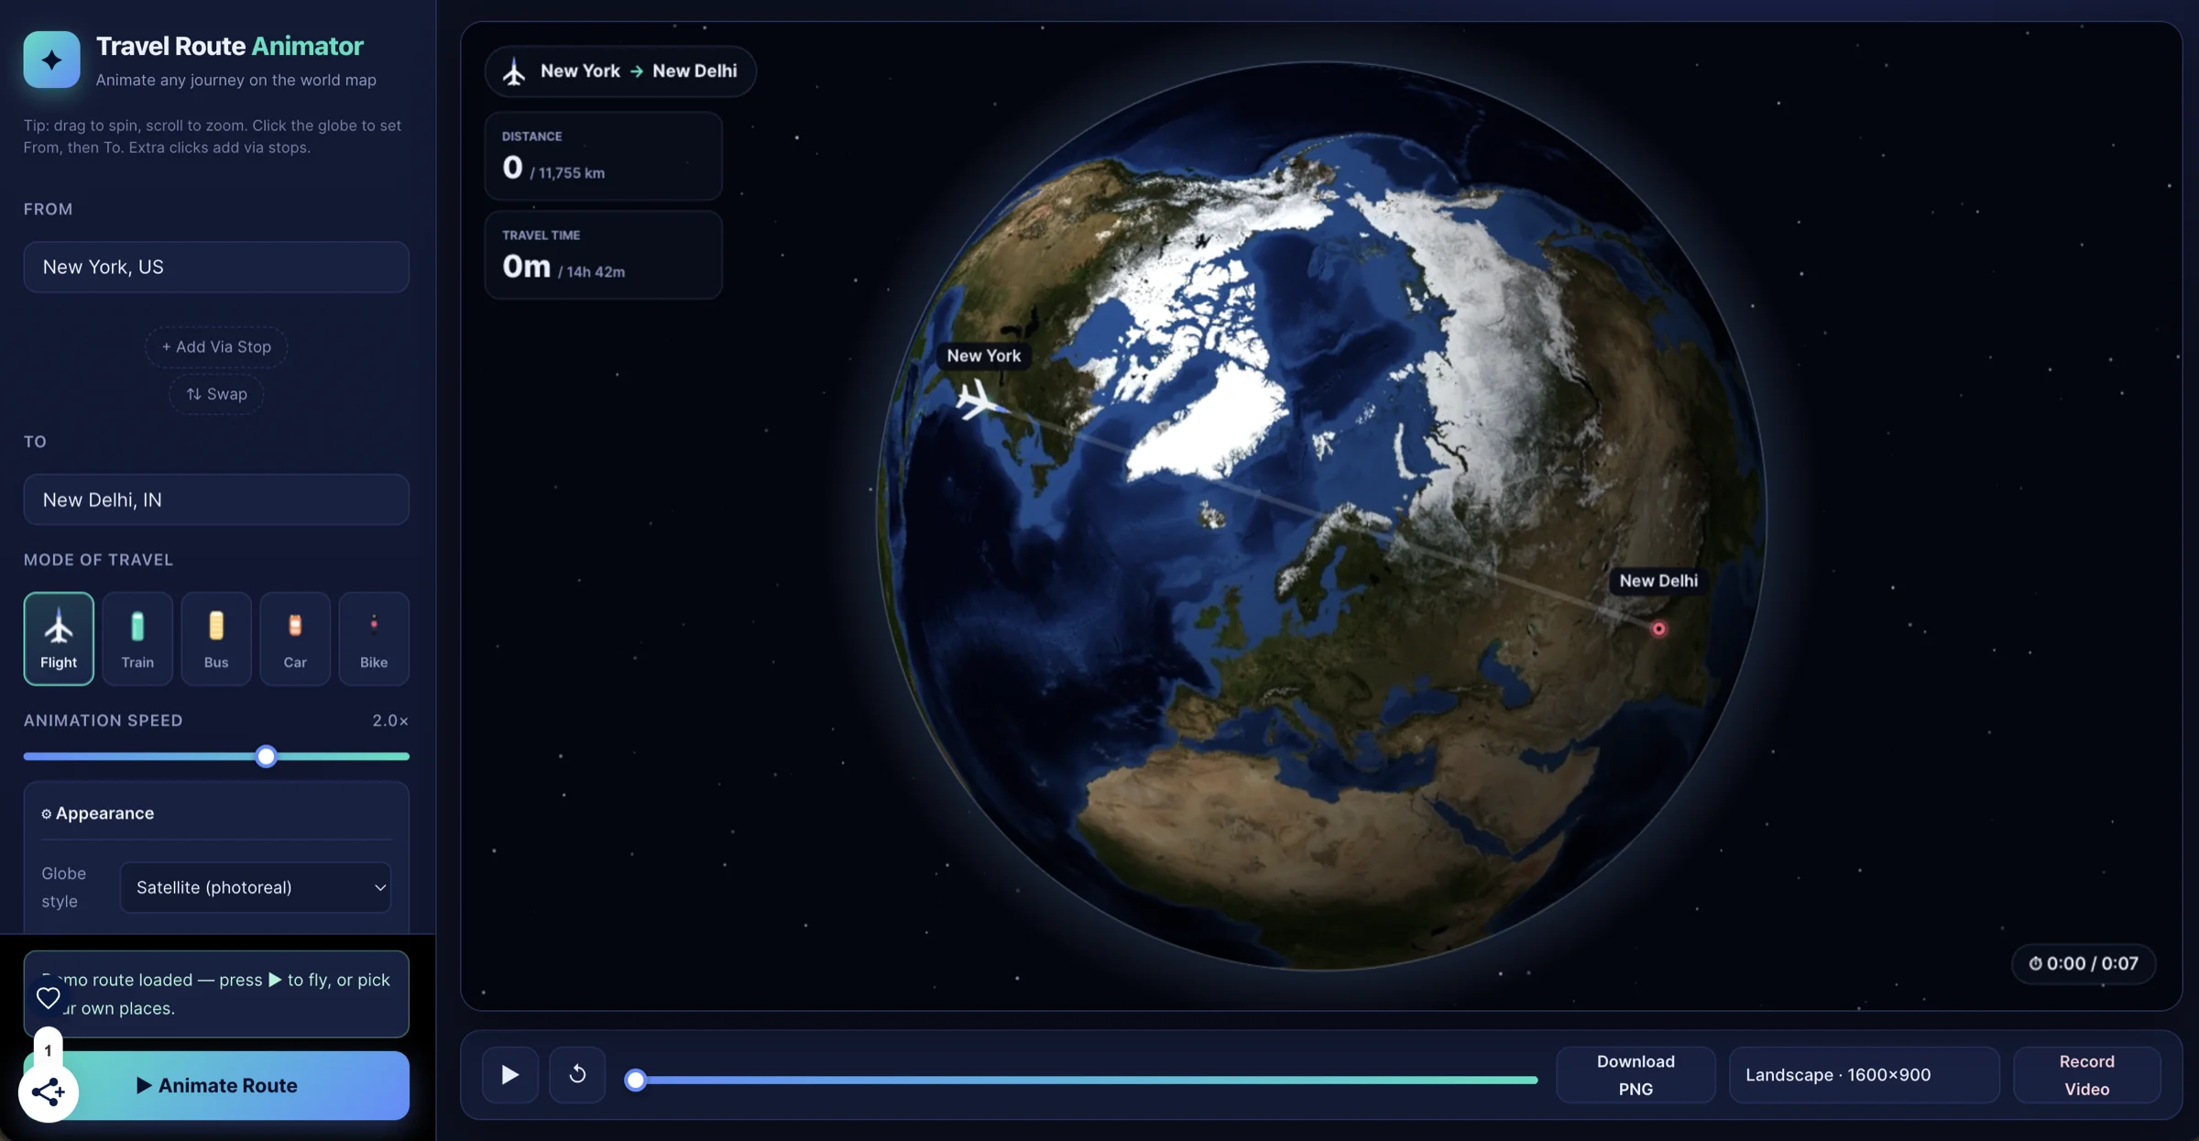Open the Landscape 1600×900 size dropdown
Screen dimensions: 2199x1141
pyautogui.click(x=1864, y=1074)
